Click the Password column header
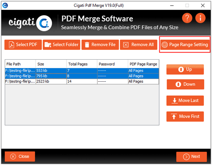The height and width of the screenshot is (165, 212). 113,64
